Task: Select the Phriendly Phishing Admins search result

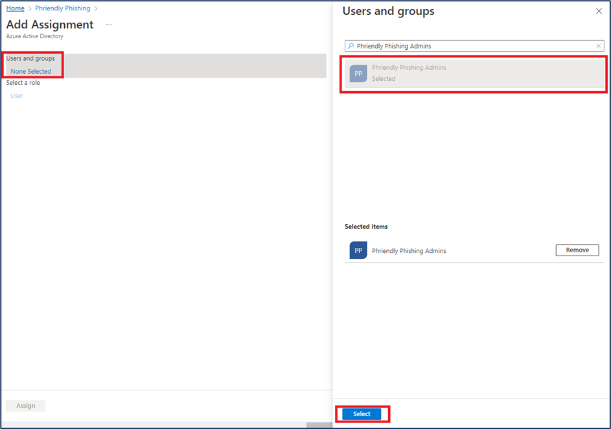Action: pos(474,73)
